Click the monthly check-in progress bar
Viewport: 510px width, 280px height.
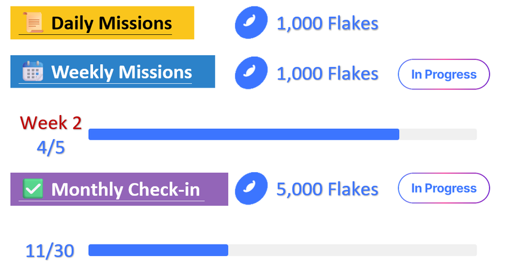tap(158, 250)
